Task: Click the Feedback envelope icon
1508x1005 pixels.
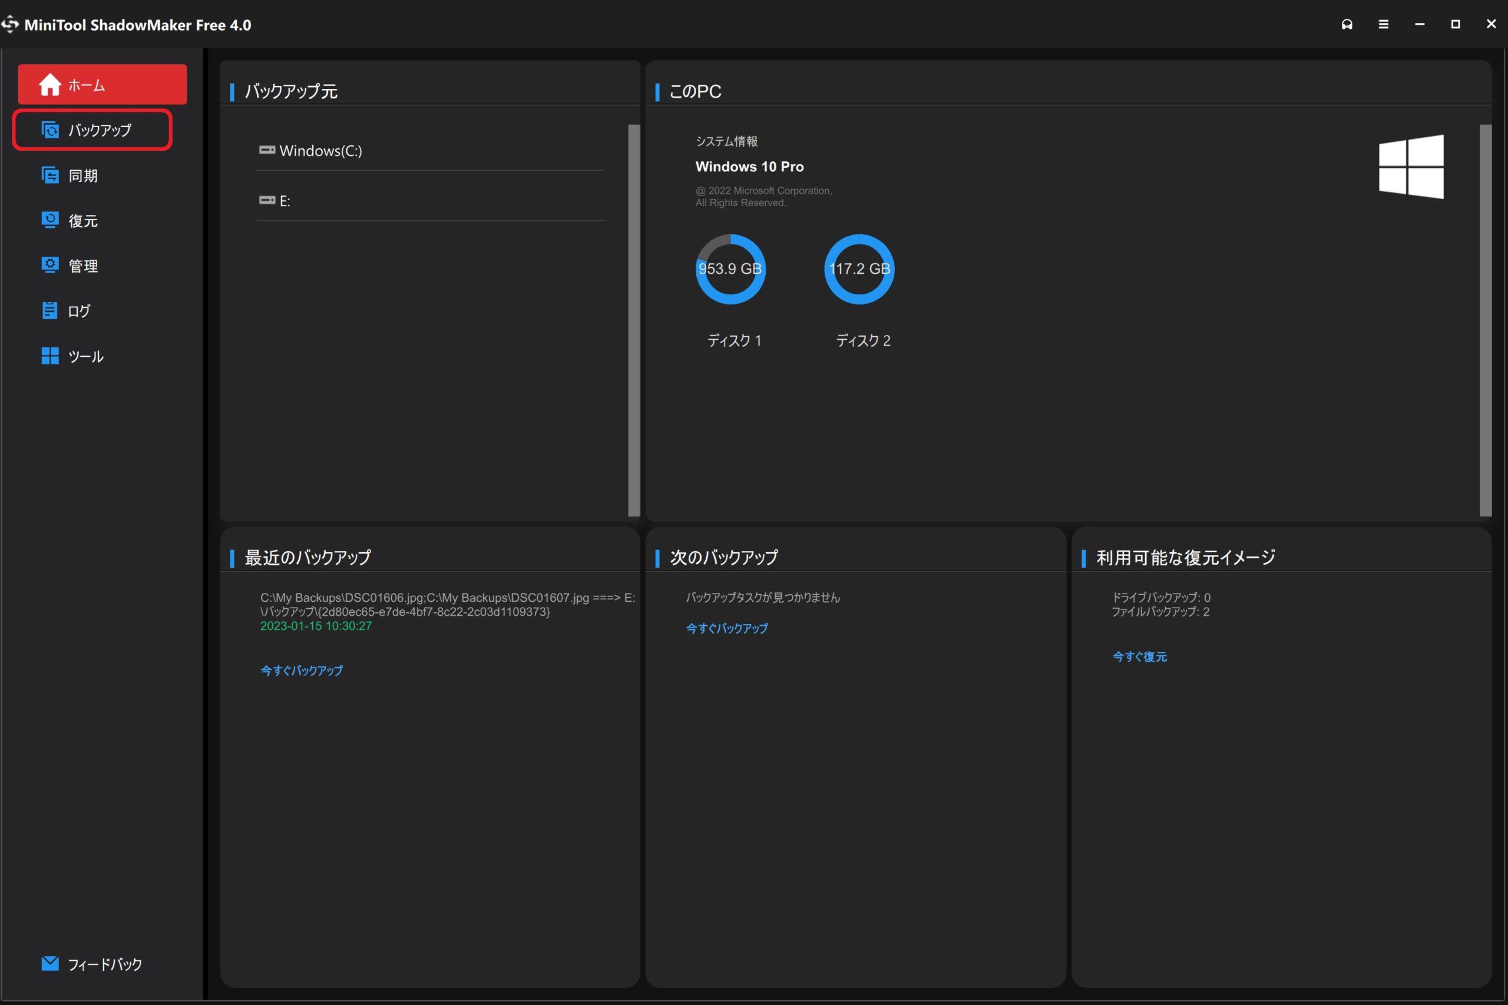Action: tap(50, 963)
